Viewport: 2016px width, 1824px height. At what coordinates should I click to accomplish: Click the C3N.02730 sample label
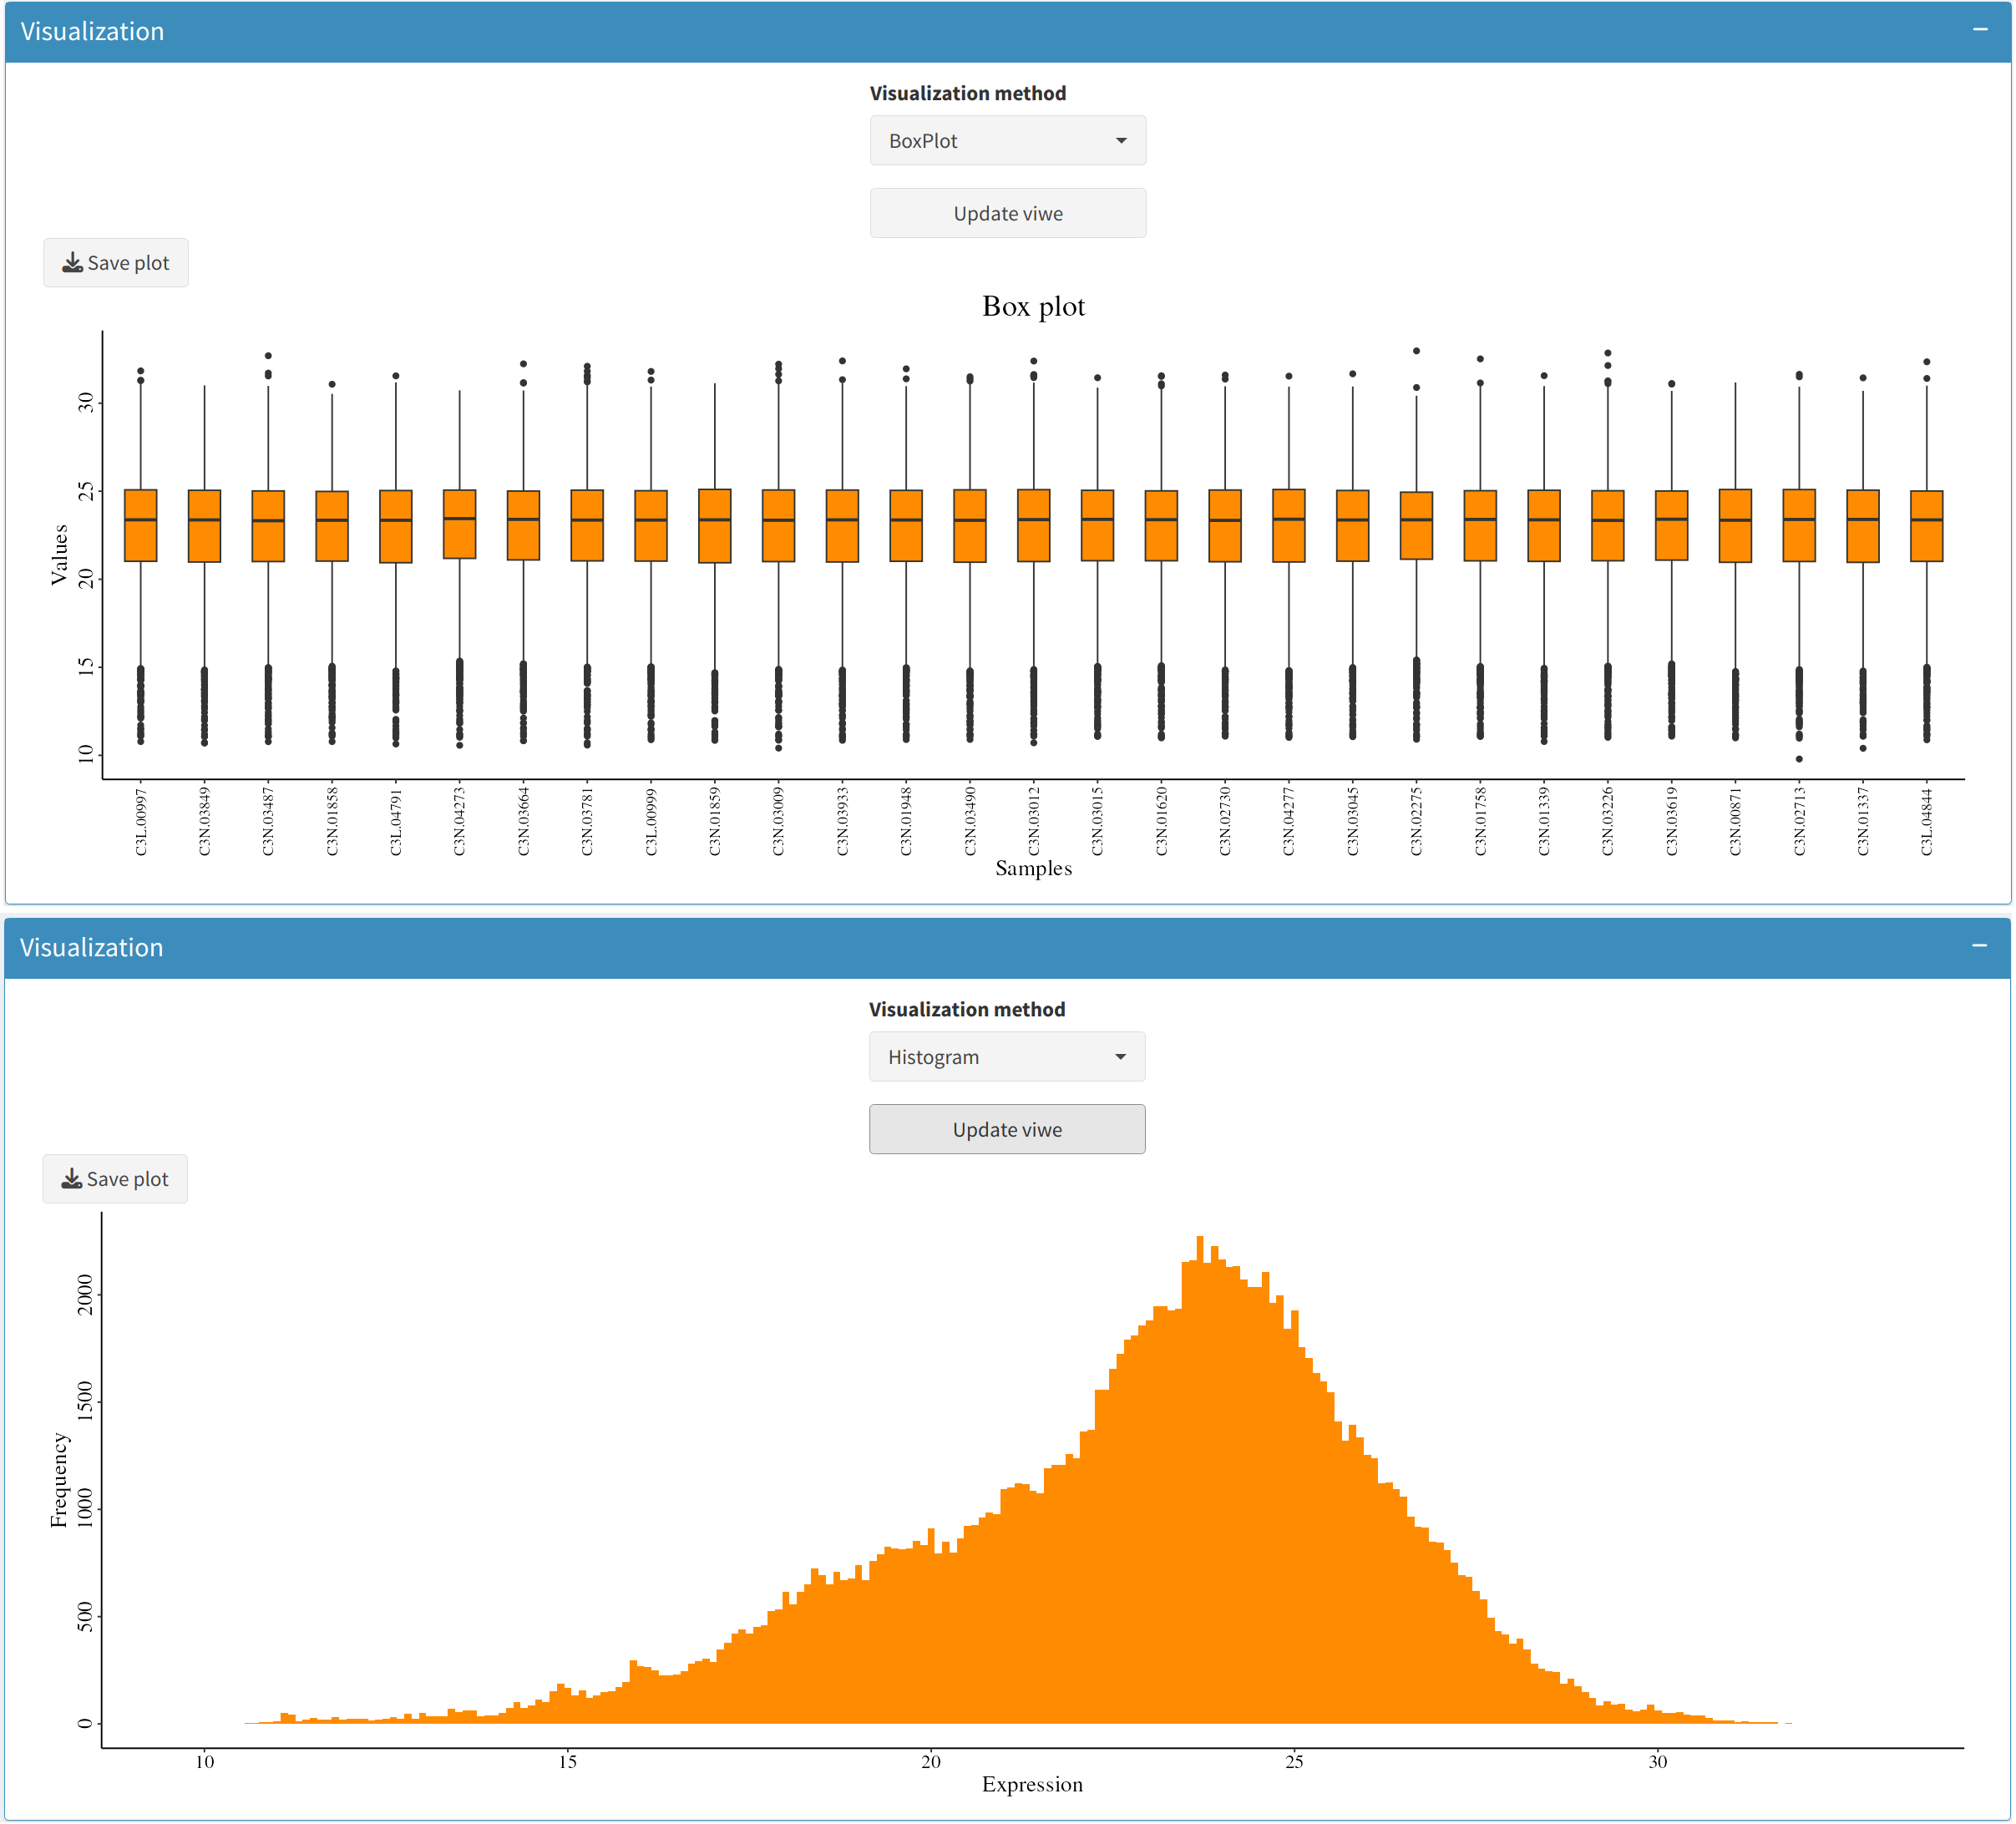pos(1225,822)
